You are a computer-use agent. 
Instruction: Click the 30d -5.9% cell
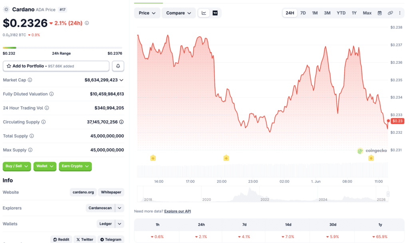pyautogui.click(x=333, y=237)
